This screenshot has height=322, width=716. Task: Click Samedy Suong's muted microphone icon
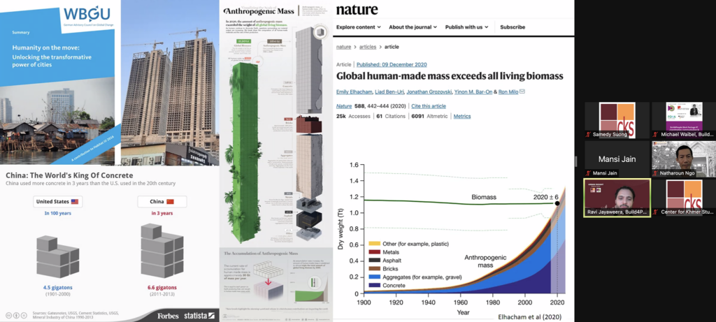pos(589,135)
